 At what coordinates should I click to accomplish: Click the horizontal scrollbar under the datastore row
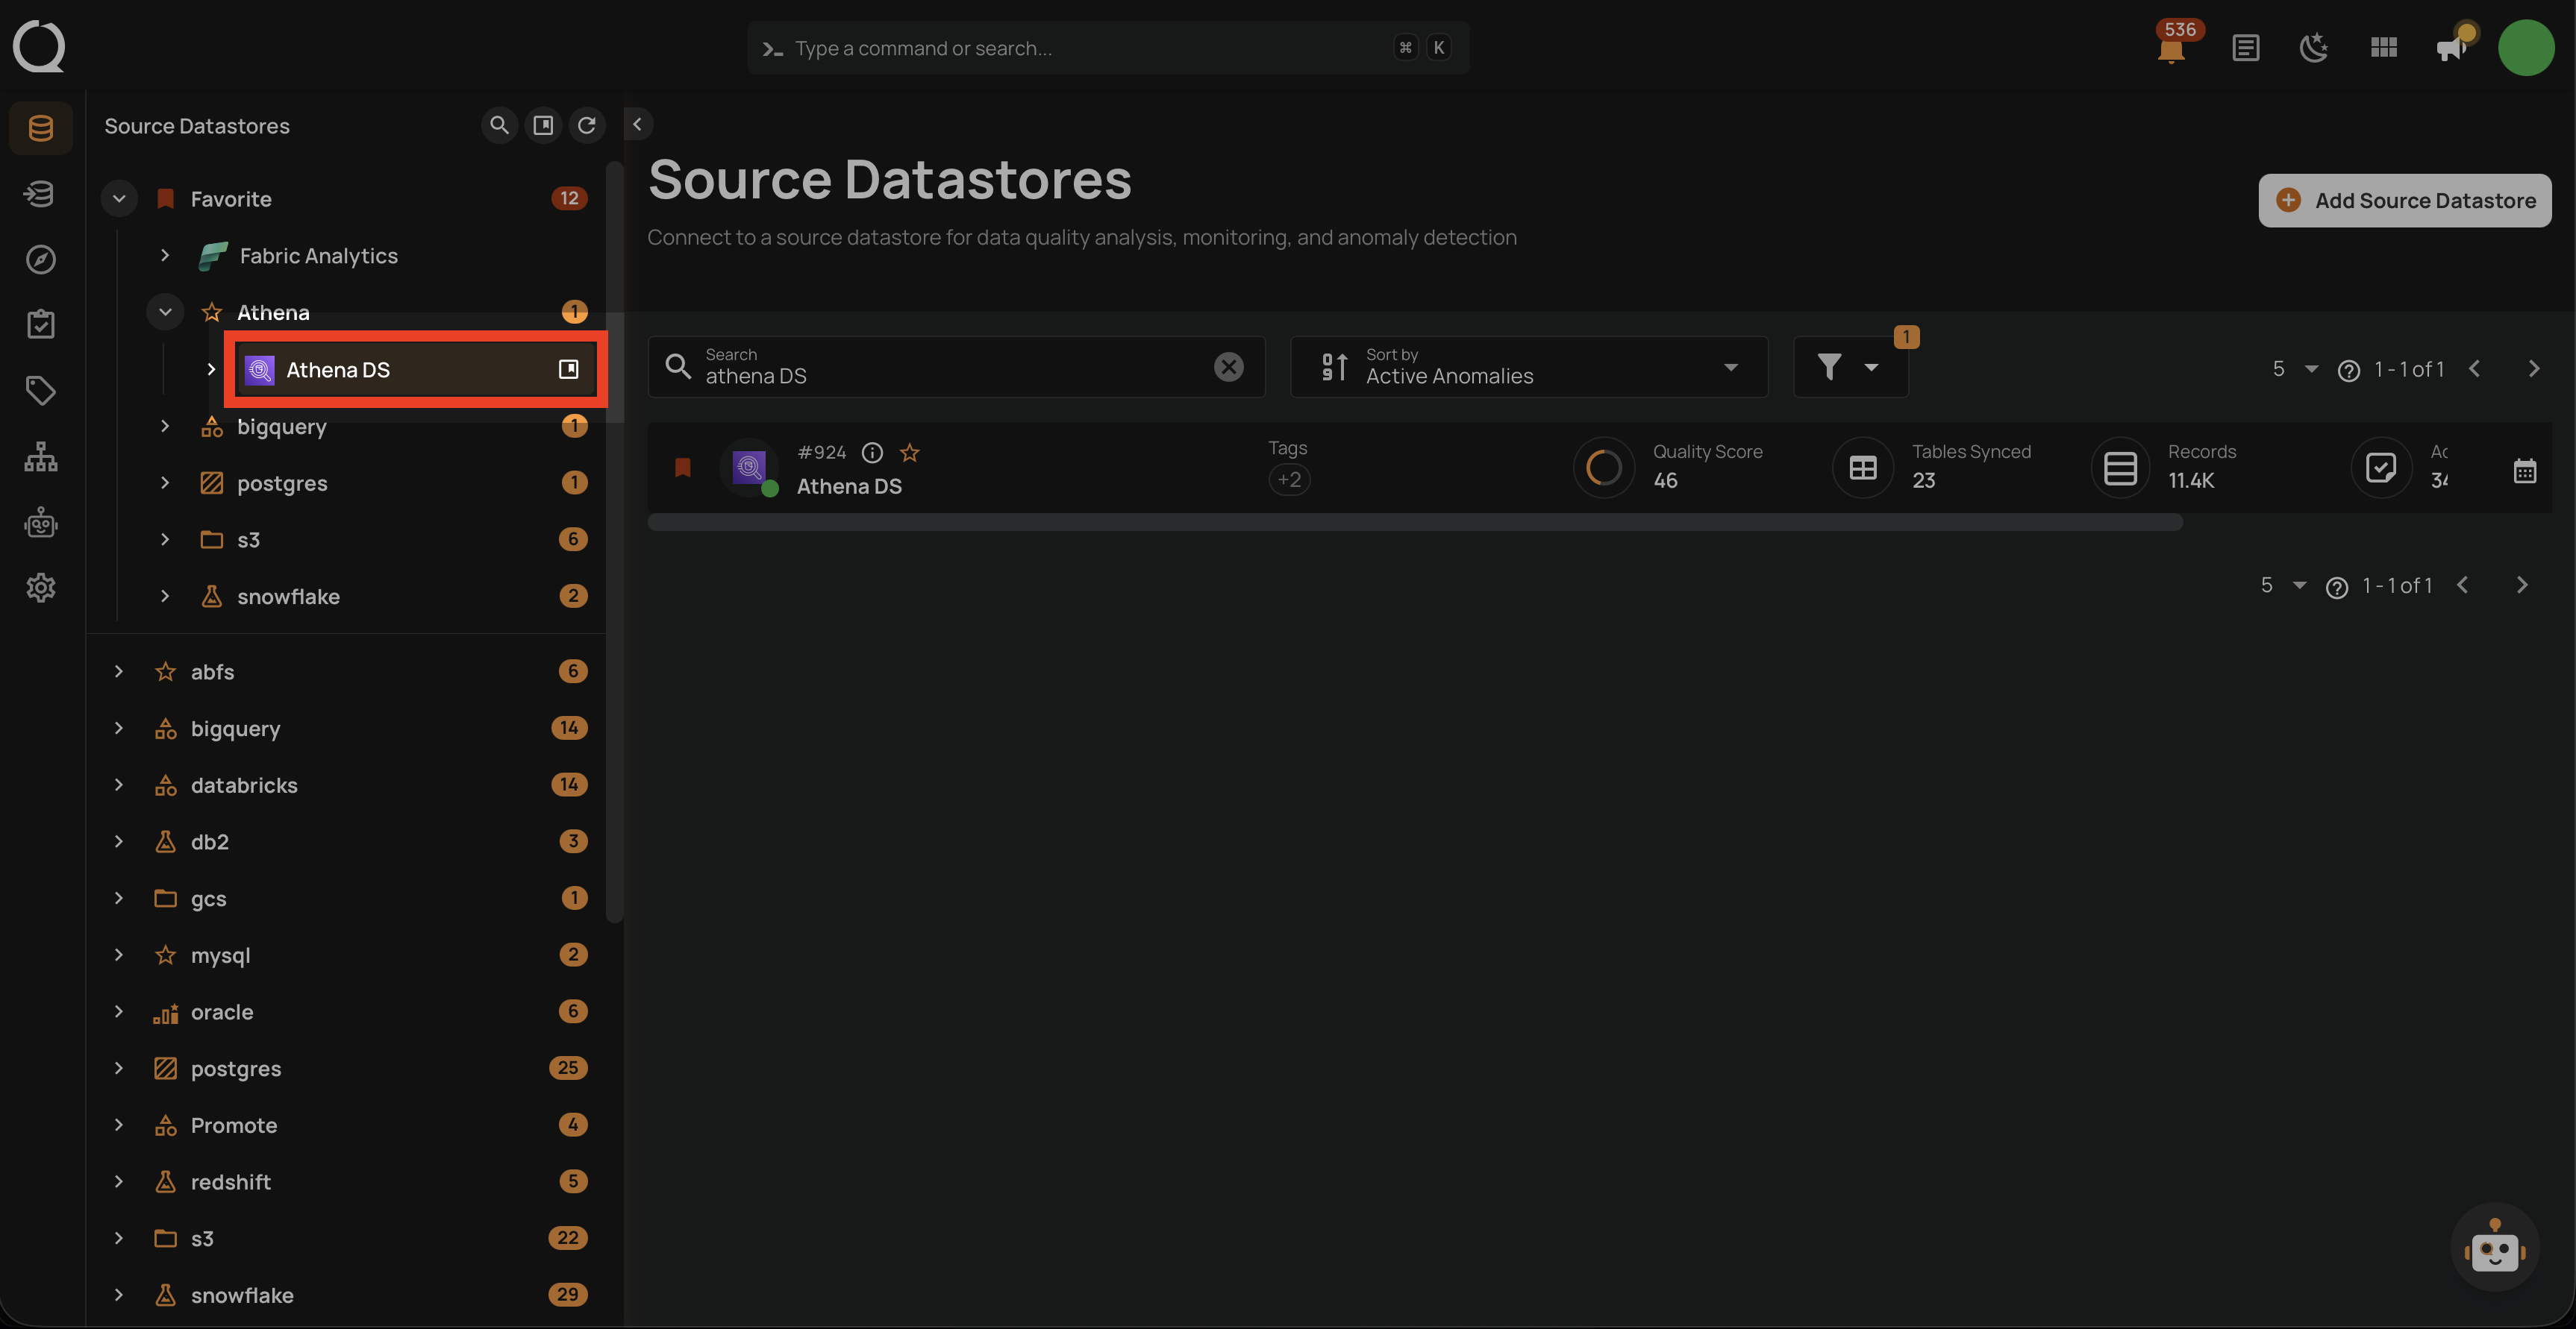(1414, 521)
